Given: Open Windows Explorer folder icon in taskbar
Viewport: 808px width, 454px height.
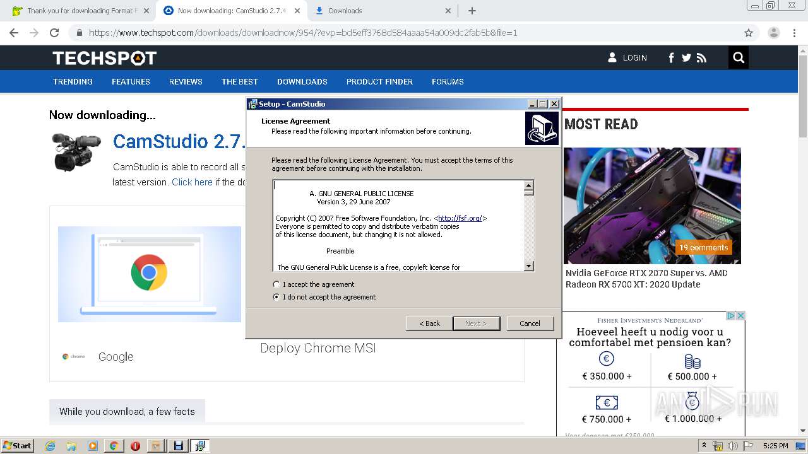Looking at the screenshot, I should tap(71, 446).
